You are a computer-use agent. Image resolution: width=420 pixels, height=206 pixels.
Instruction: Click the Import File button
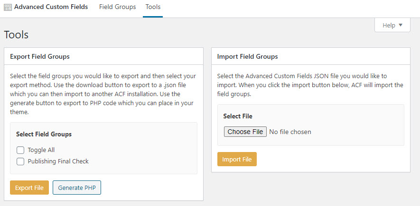click(x=237, y=160)
